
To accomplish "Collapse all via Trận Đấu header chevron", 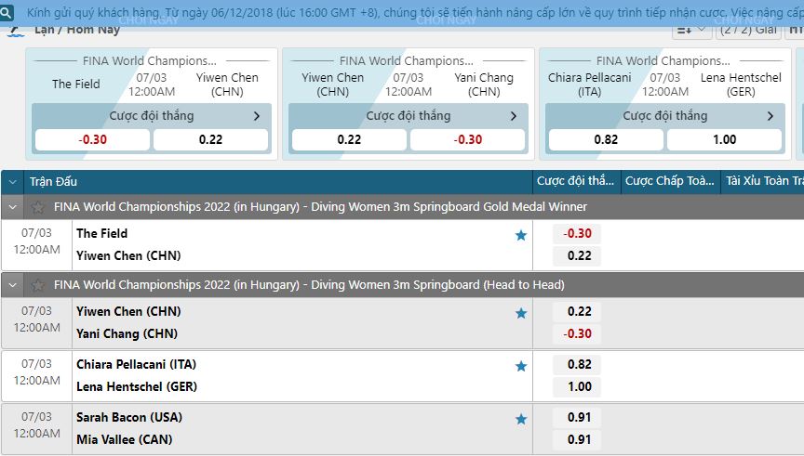I will click(12, 182).
